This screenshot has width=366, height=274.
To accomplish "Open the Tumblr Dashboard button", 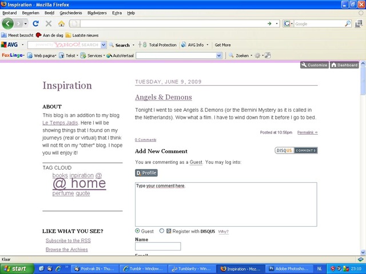I will pos(344,65).
